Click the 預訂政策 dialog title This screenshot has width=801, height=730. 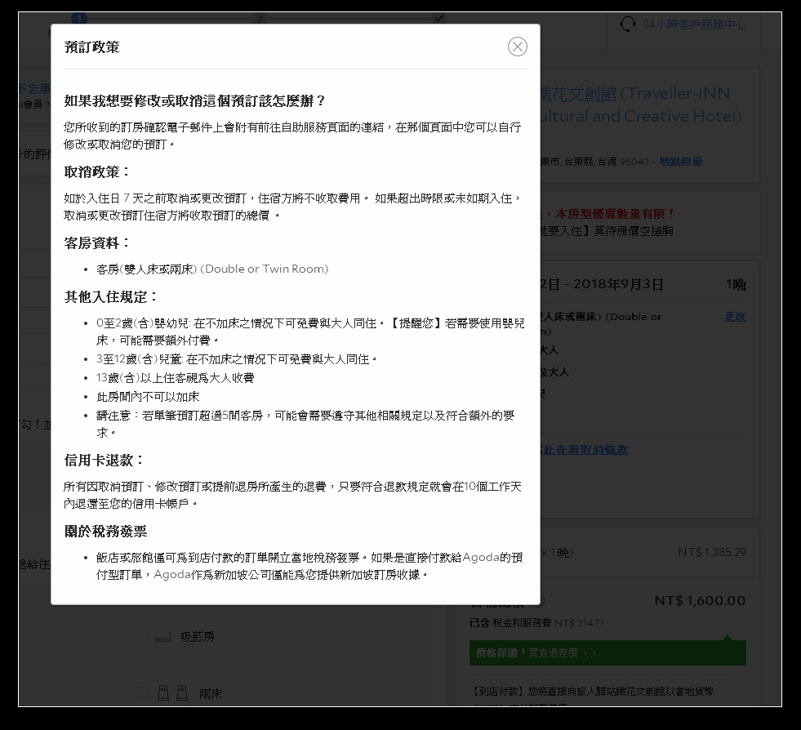pos(92,47)
